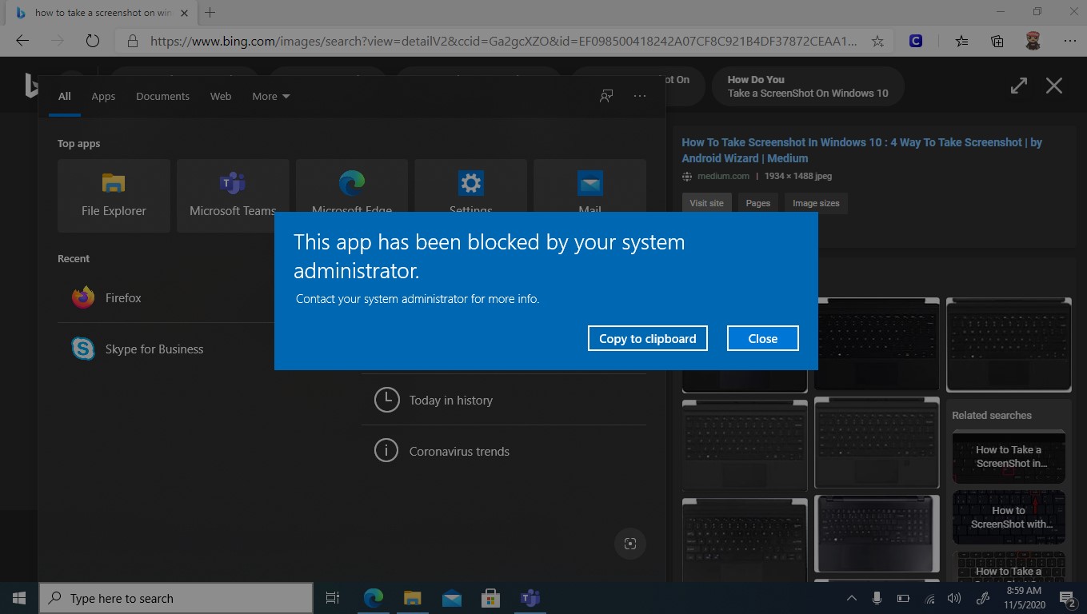
Task: Switch to the Web search tab
Action: pyautogui.click(x=221, y=96)
